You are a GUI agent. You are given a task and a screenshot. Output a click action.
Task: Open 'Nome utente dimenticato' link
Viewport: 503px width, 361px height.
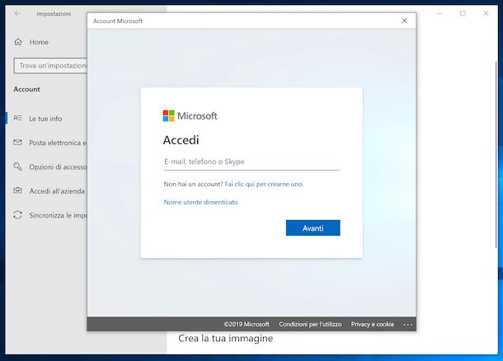[201, 202]
